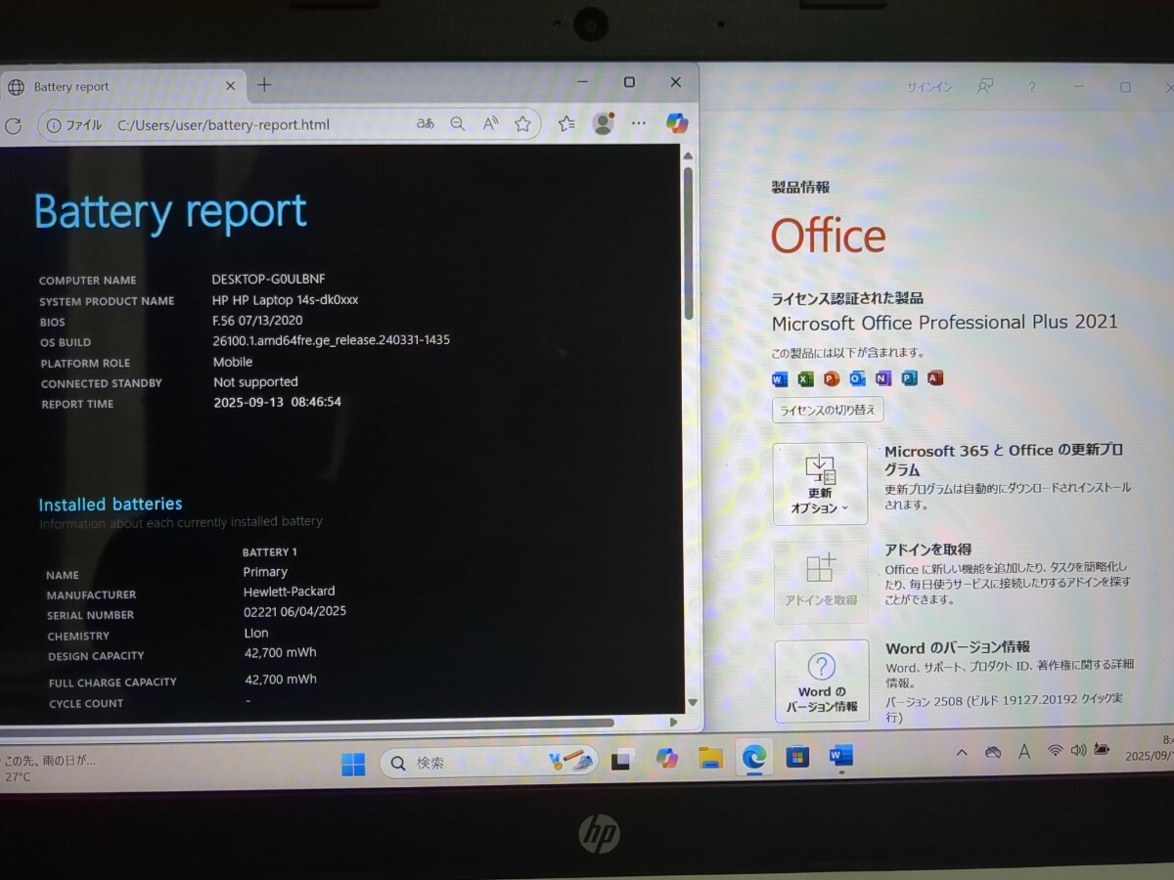
Task: Add battery report page to favorites (star)
Action: point(522,124)
